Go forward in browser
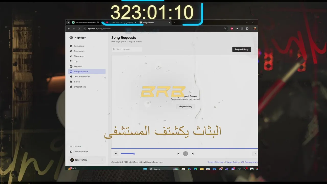Viewport: 327px width, 184px height. [x=74, y=29]
